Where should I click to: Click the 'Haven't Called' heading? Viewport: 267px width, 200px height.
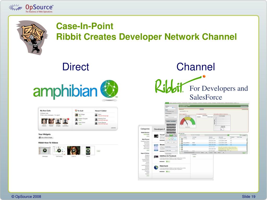(101, 111)
